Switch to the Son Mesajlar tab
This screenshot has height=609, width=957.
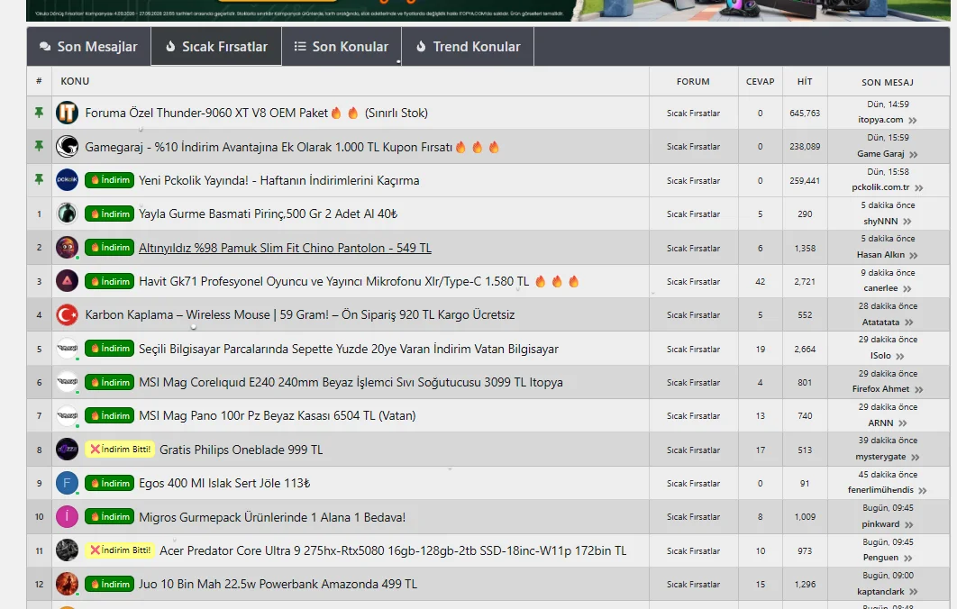point(88,46)
